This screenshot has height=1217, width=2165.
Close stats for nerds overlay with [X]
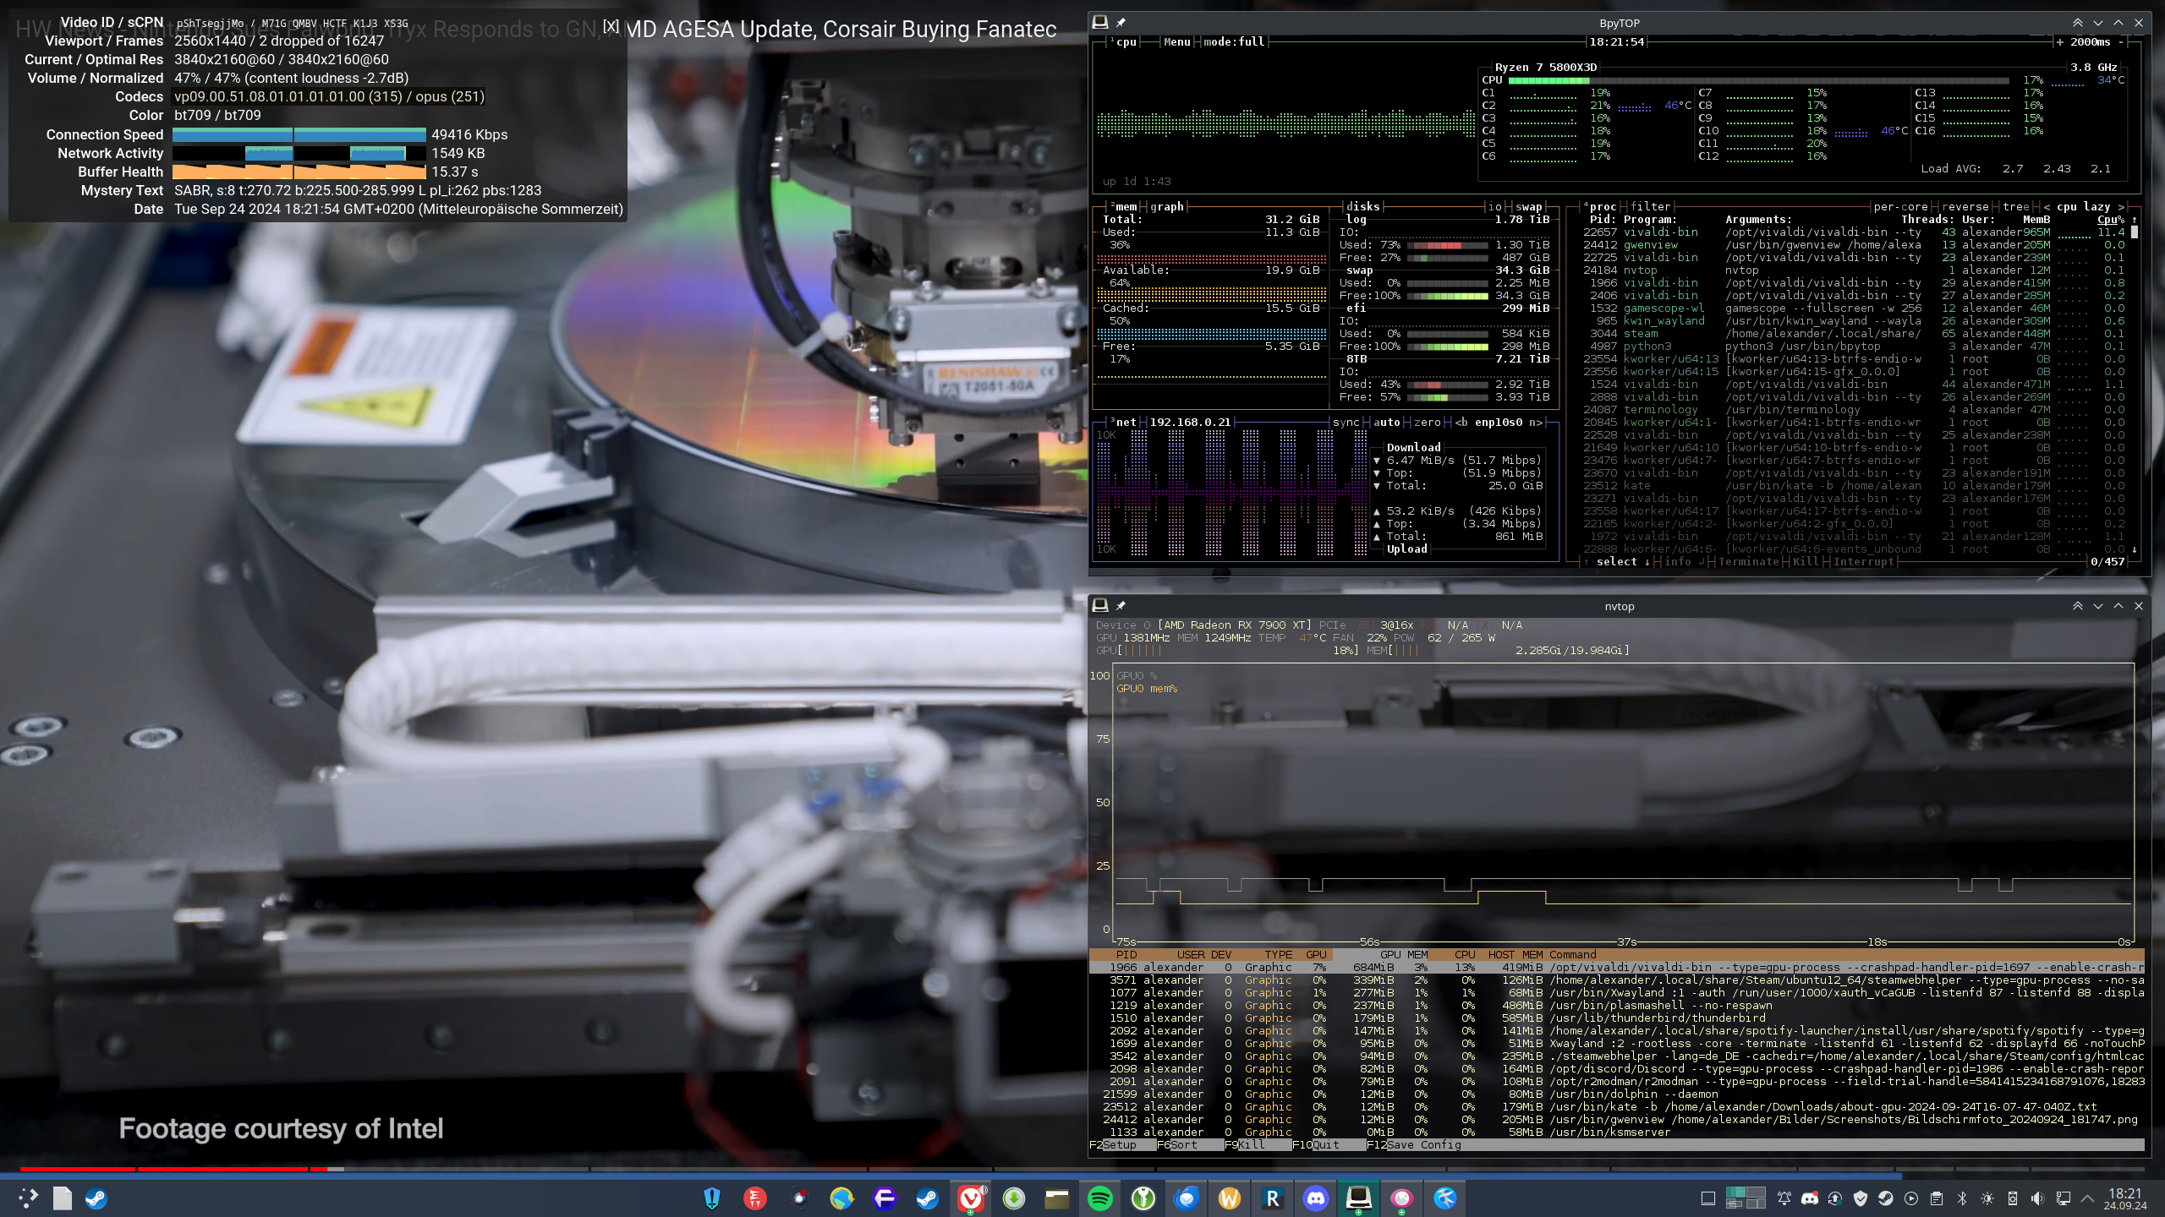pos(611,26)
